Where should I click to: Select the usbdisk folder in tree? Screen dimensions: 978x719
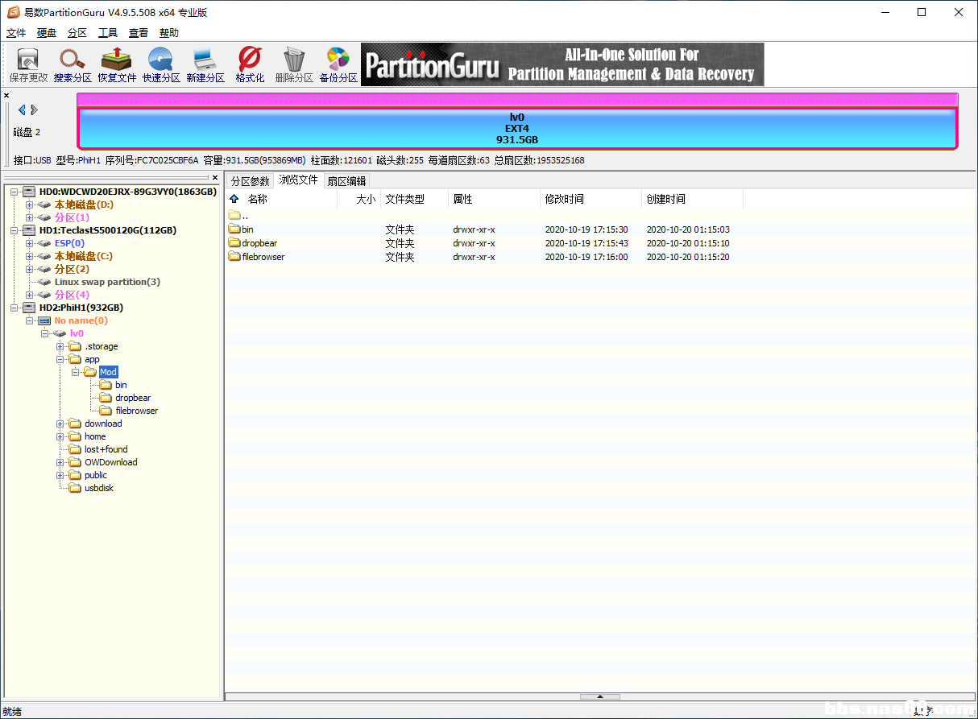pos(98,488)
